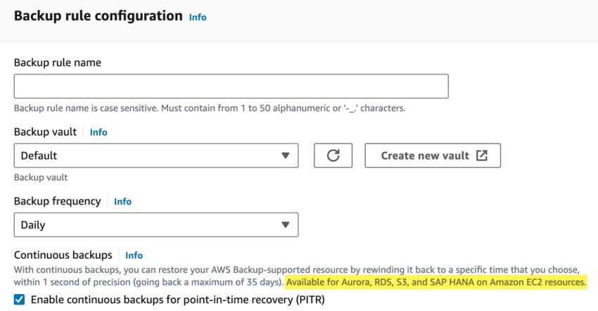Image resolution: width=598 pixels, height=311 pixels.
Task: Open Info link next to Backup vault
Action: [x=98, y=132]
